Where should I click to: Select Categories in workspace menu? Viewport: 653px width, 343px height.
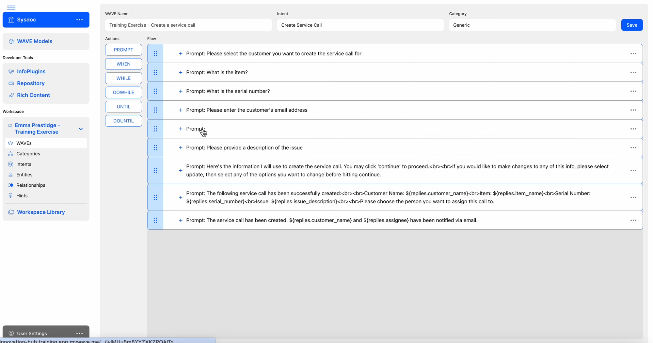(x=46, y=153)
